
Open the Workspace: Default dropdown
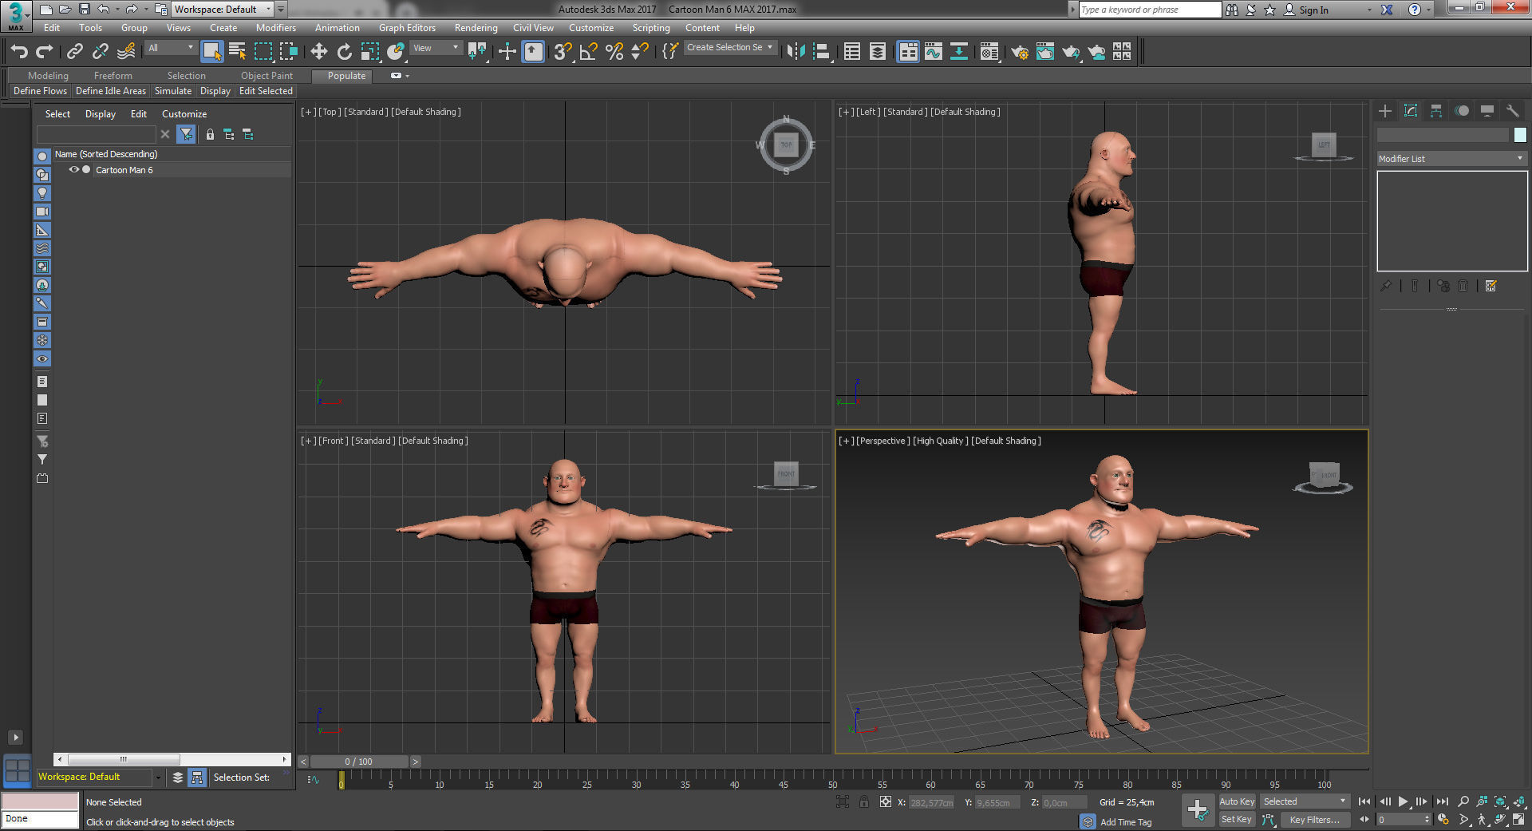pos(223,10)
